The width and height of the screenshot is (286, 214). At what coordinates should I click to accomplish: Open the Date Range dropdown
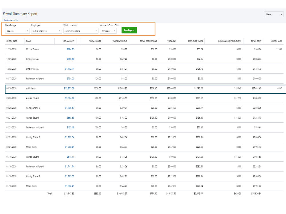click(17, 31)
